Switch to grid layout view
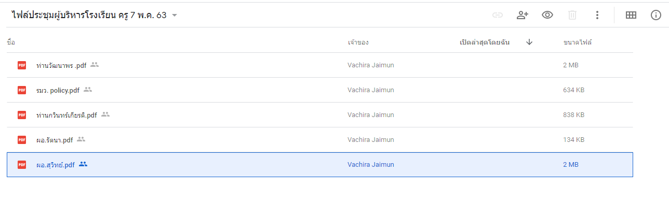 click(631, 15)
